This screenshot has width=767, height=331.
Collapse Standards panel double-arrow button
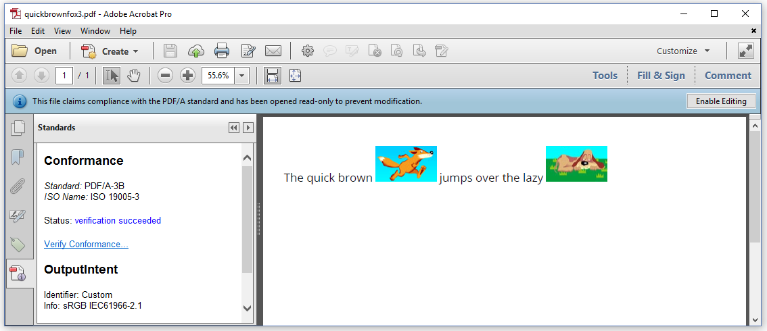tap(234, 128)
